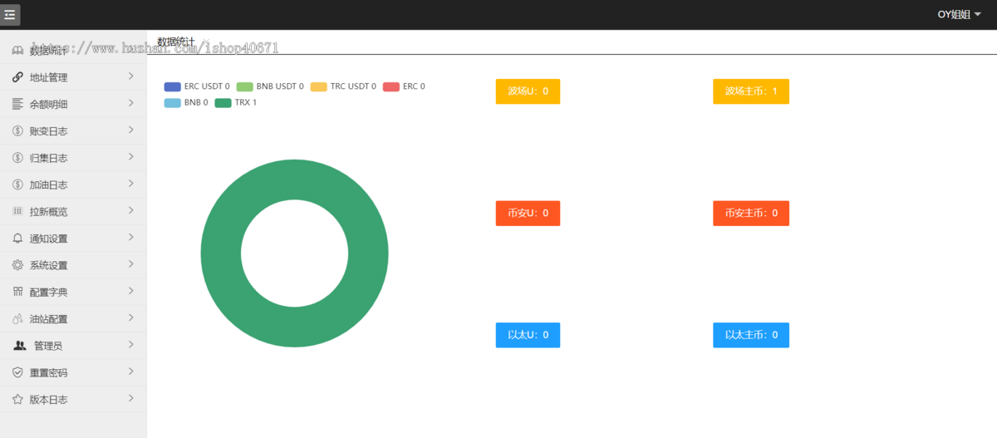Click the star icon beside 版本日志
Viewport: 997px width, 438px height.
[17, 399]
